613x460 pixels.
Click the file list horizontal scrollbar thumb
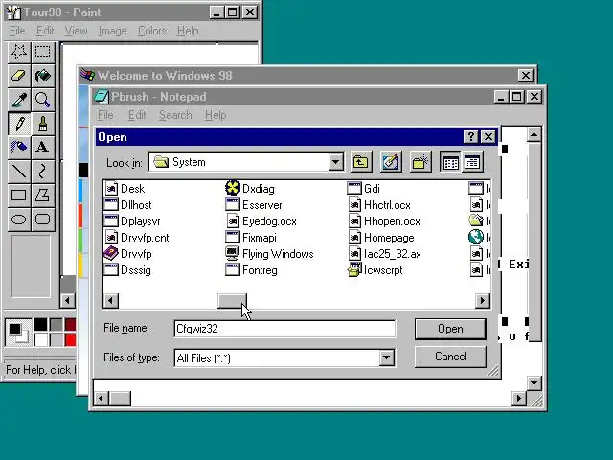click(x=232, y=300)
